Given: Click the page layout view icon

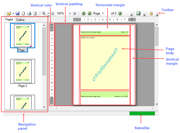Looking at the screenshot, I should (x=138, y=13).
